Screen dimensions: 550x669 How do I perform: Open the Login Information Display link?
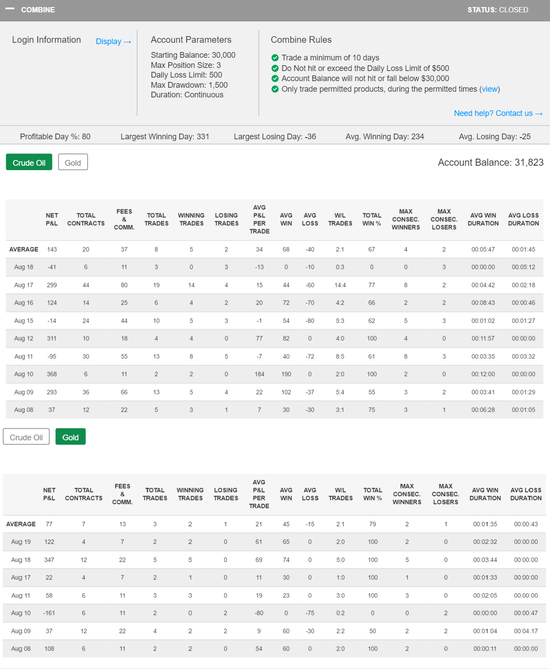tap(113, 41)
